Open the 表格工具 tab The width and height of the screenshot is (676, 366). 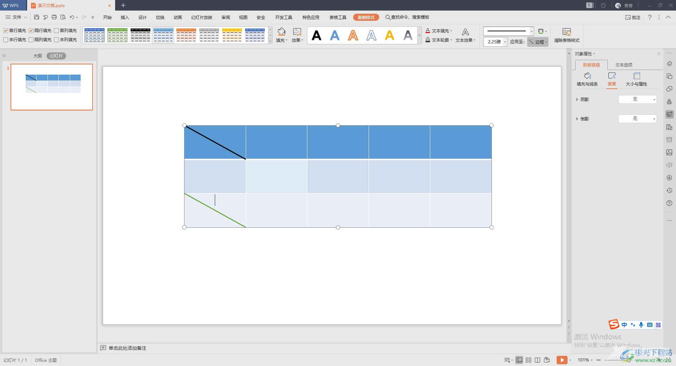pos(338,17)
